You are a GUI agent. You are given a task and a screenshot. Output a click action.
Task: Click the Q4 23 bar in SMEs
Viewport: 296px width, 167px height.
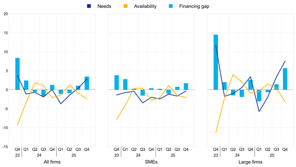pos(117,83)
